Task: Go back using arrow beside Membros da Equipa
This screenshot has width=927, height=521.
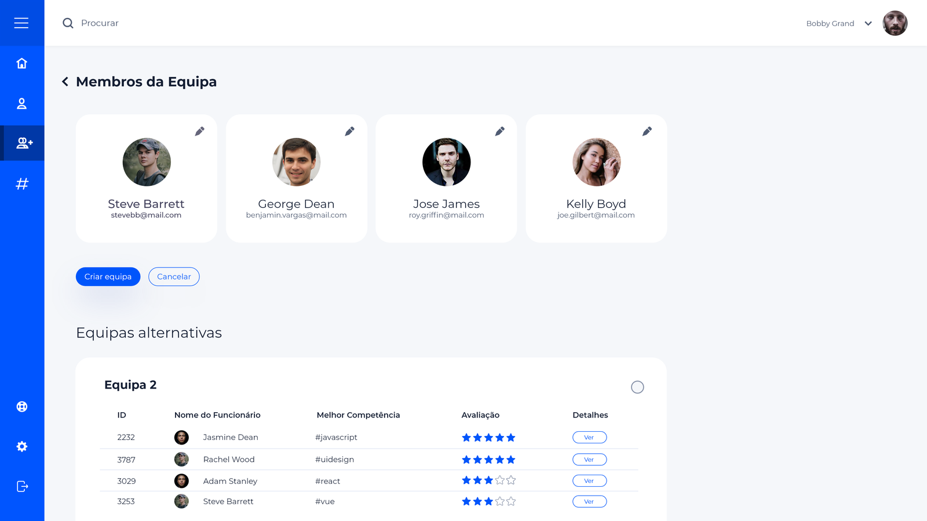Action: [x=65, y=82]
